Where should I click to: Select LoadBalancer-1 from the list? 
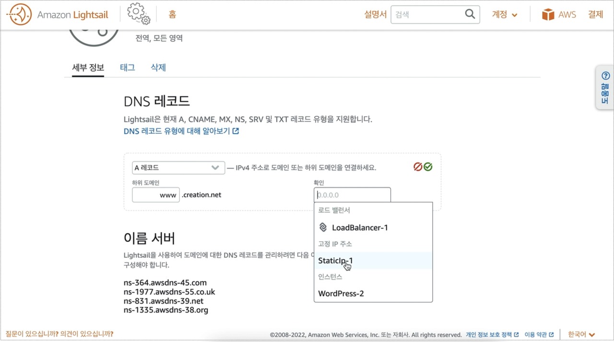click(x=373, y=228)
